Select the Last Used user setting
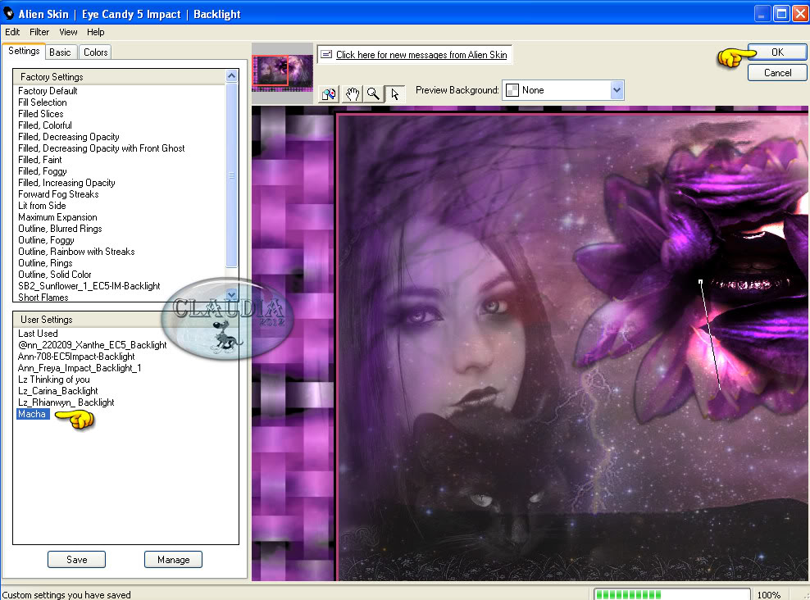 [38, 334]
